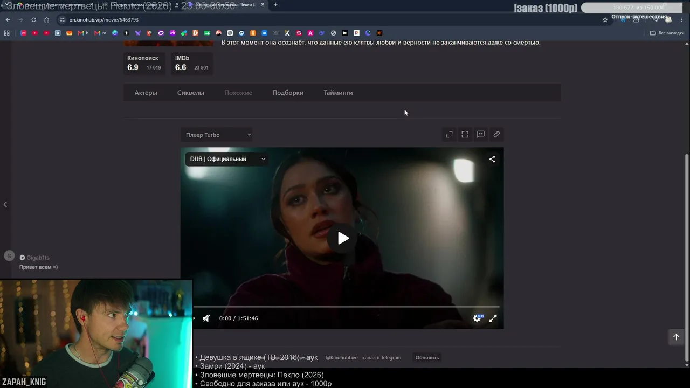Go back using browser back arrow
690x388 pixels.
[8, 19]
